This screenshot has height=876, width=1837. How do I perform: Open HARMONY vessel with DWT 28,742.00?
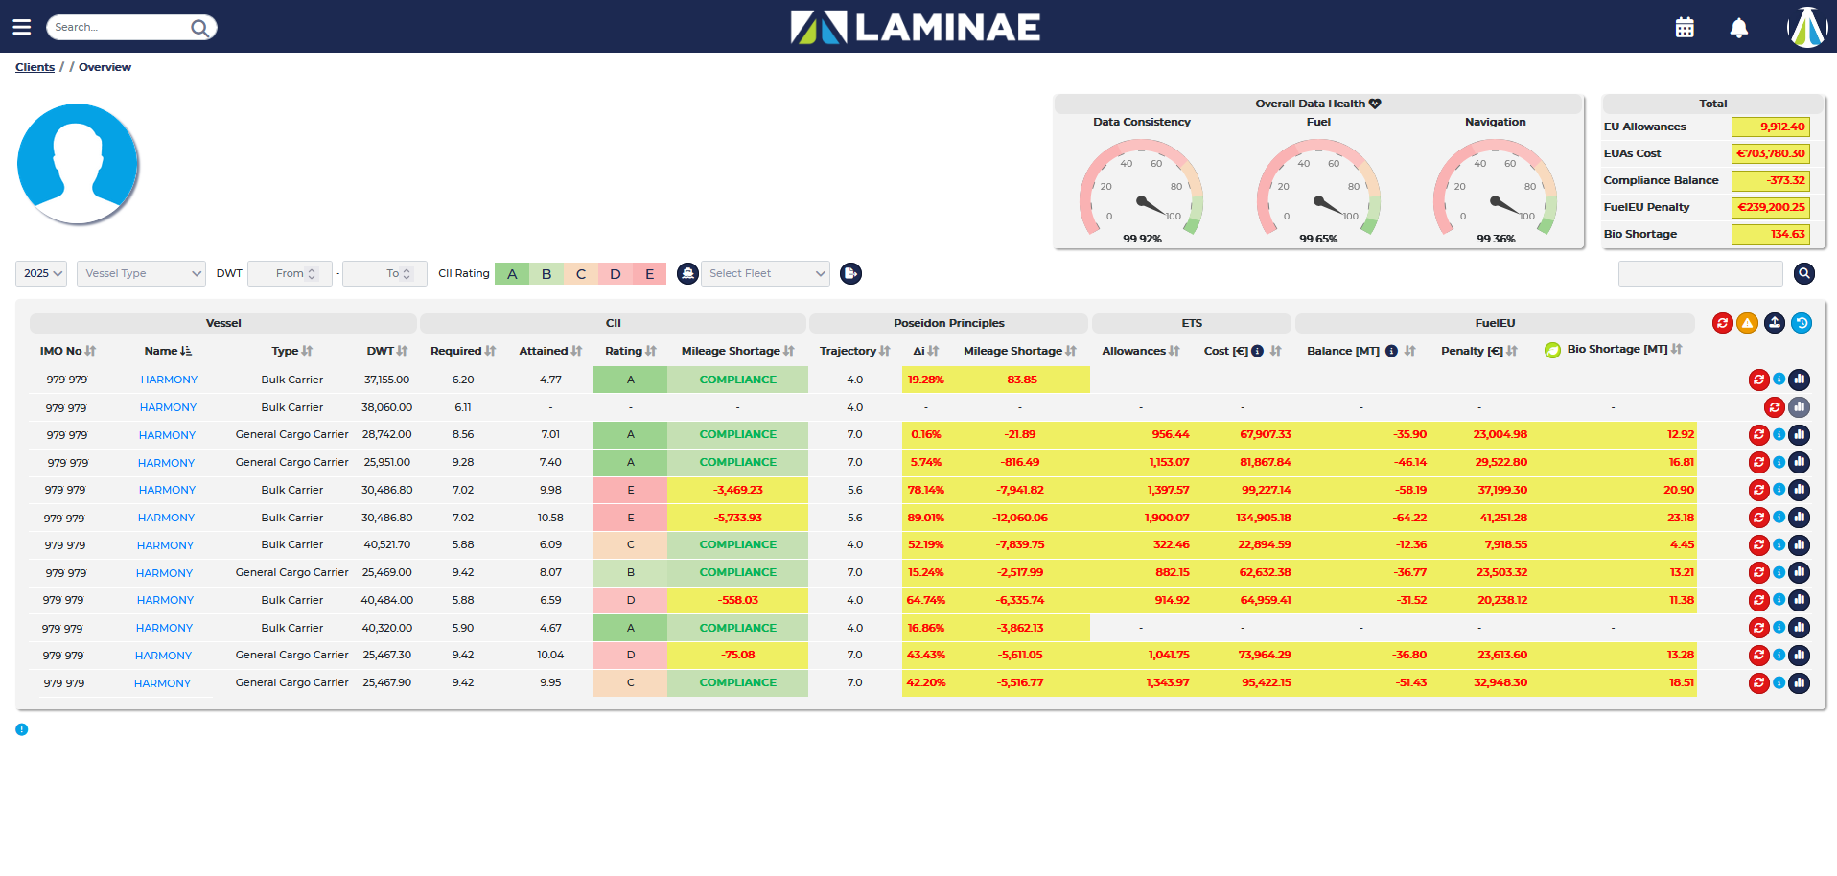[x=167, y=435]
